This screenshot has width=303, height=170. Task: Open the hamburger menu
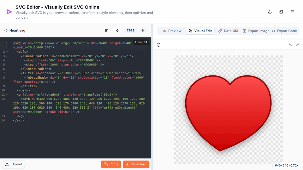(293, 12)
